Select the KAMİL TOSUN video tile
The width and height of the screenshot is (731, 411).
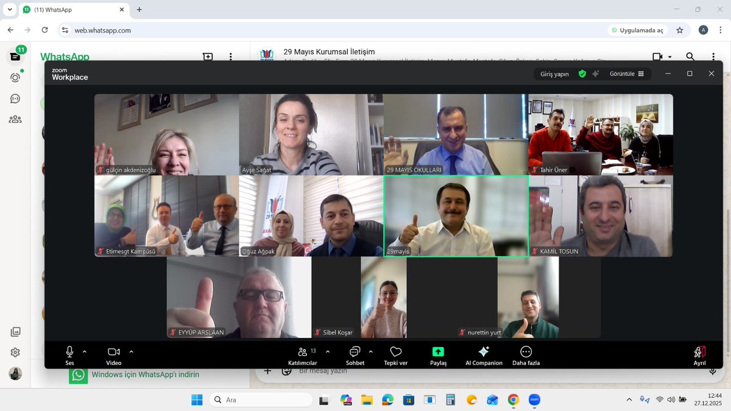(601, 216)
